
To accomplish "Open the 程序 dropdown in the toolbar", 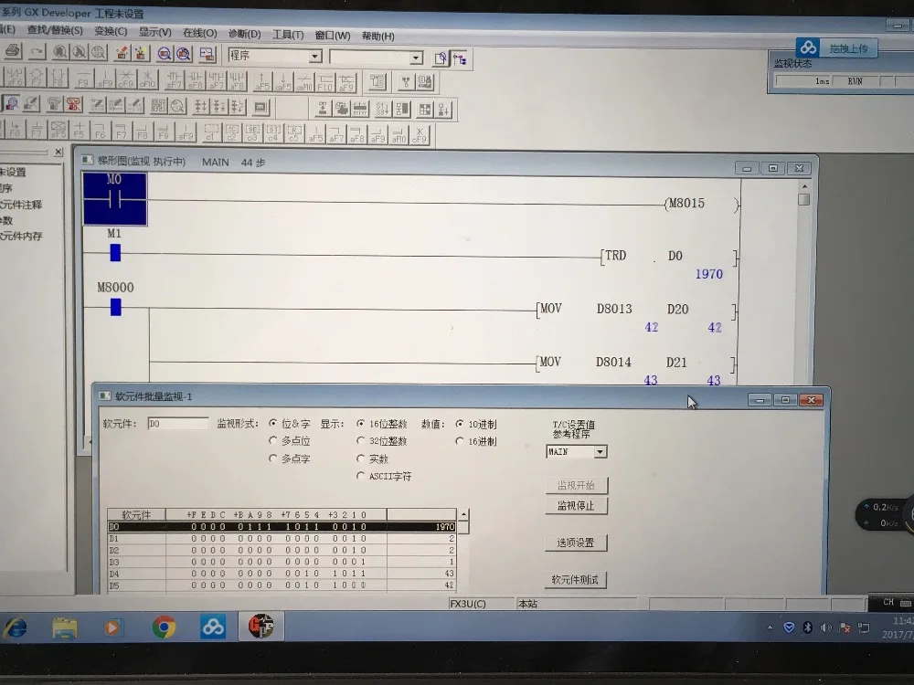I will [314, 57].
